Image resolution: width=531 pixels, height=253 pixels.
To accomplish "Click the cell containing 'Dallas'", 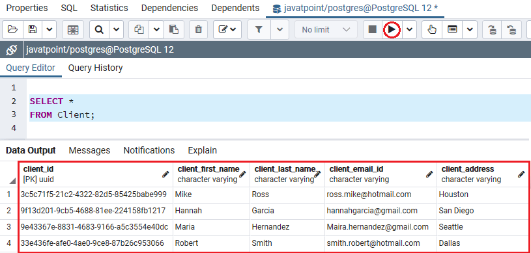I will pyautogui.click(x=482, y=243).
